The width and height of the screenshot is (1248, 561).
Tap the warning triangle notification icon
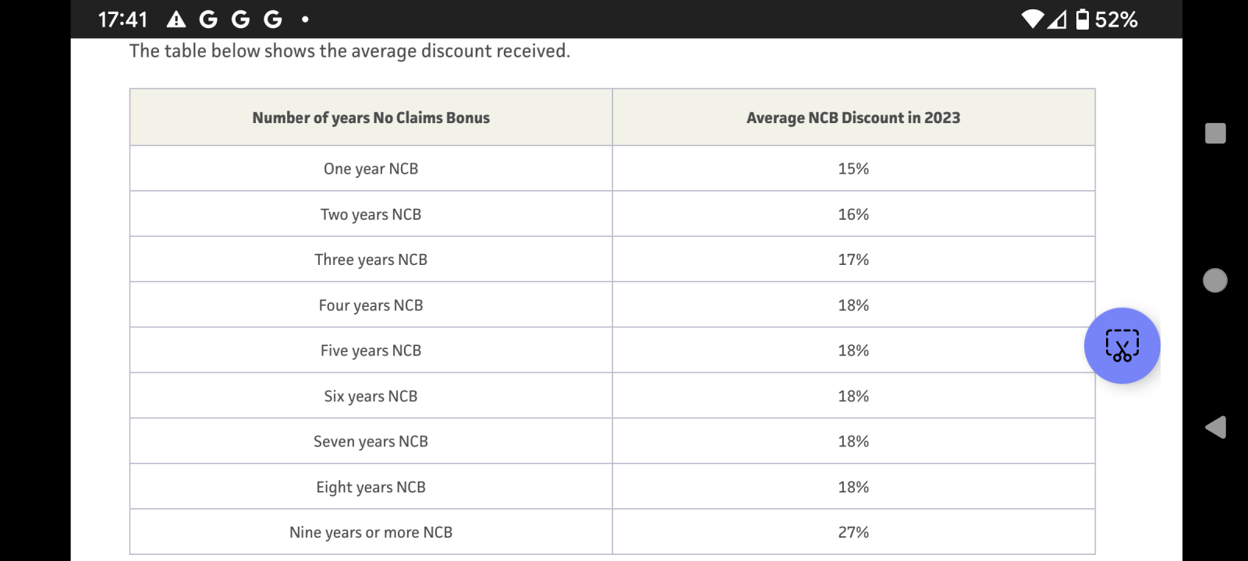pos(176,19)
